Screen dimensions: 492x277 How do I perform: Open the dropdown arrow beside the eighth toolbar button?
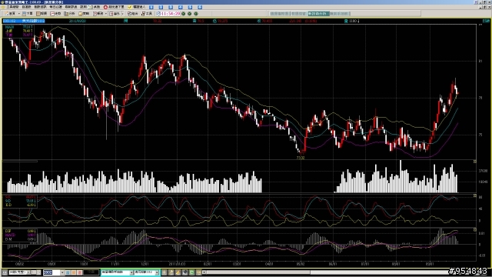tap(122, 14)
